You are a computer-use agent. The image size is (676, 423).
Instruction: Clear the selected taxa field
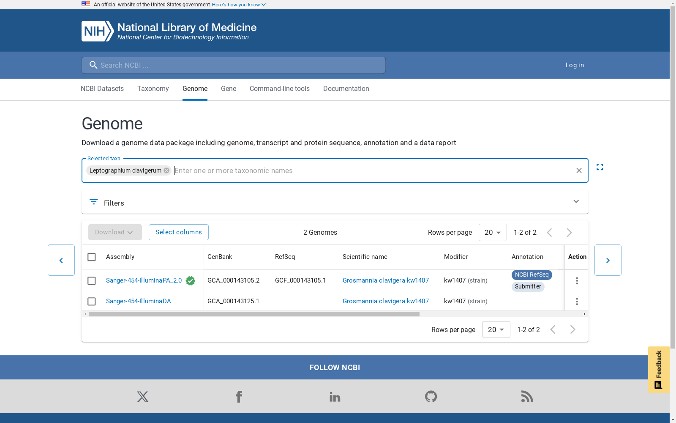579,170
